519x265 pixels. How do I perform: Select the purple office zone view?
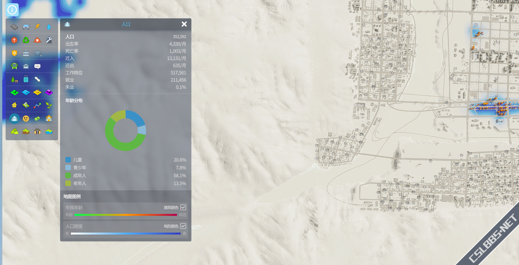[x=49, y=92]
